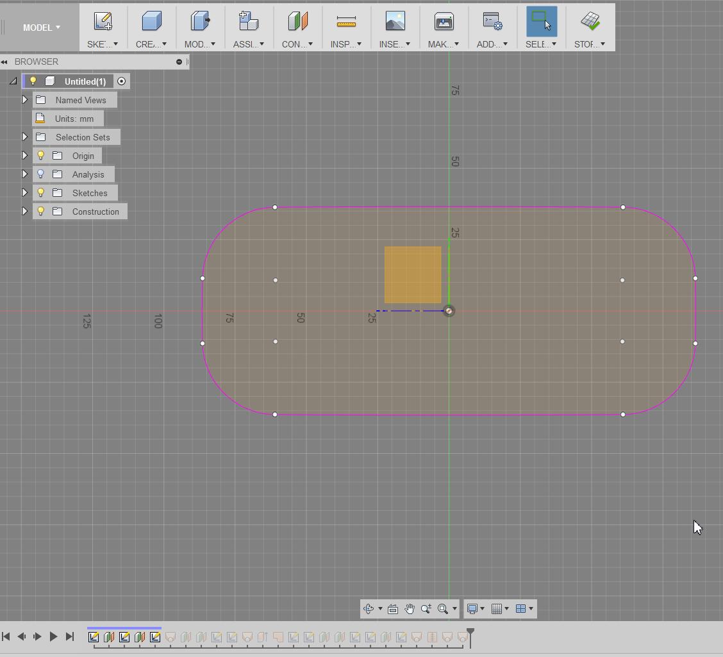The image size is (723, 657).
Task: Click the Make 3D print icon
Action: coord(444,22)
